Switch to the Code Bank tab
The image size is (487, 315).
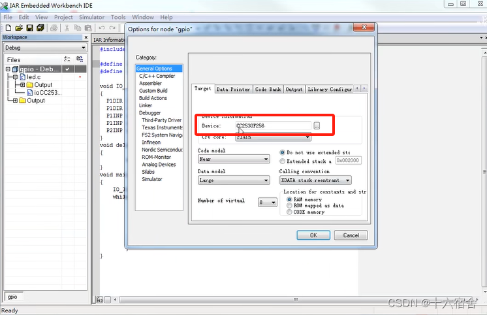[268, 90]
